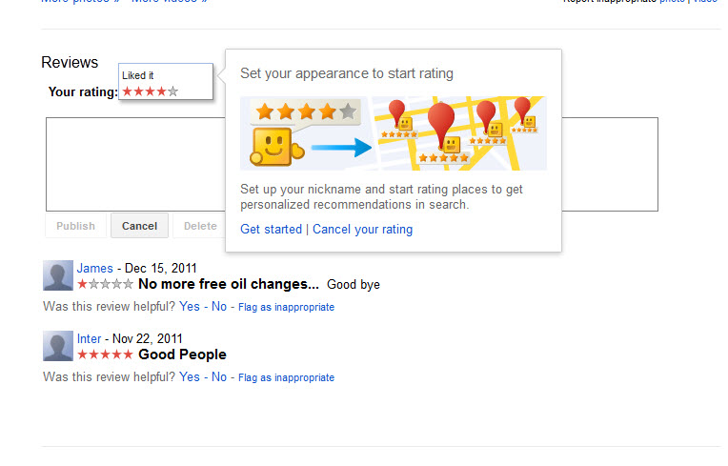The height and width of the screenshot is (466, 728).
Task: Click the blue arrow in the popup image
Action: click(341, 148)
